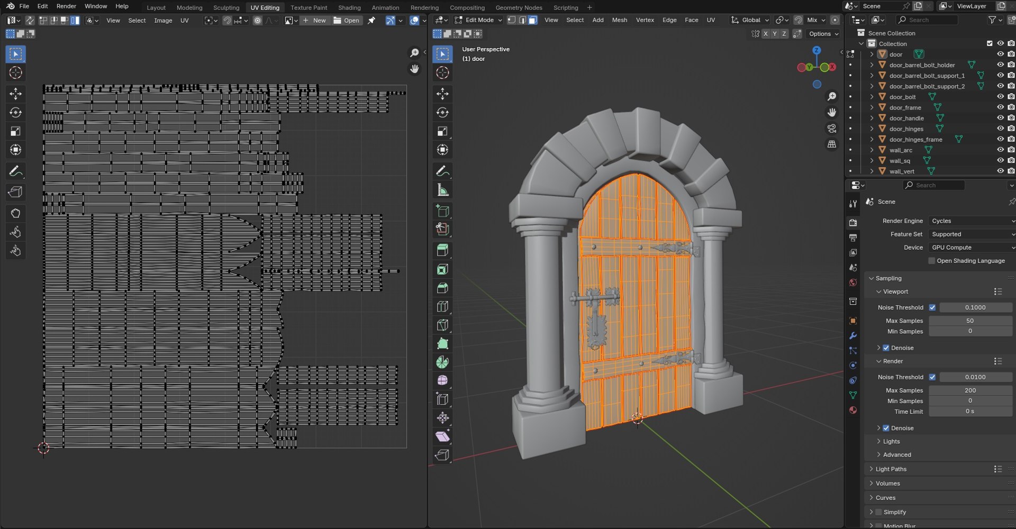Select the Inset Faces tool
The height and width of the screenshot is (529, 1016).
[442, 269]
